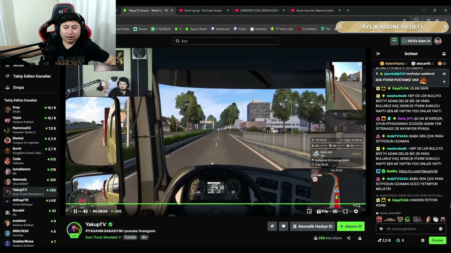Screen dimensions: 451x253
Task: Open the emoji picker smiley
Action: [440, 229]
